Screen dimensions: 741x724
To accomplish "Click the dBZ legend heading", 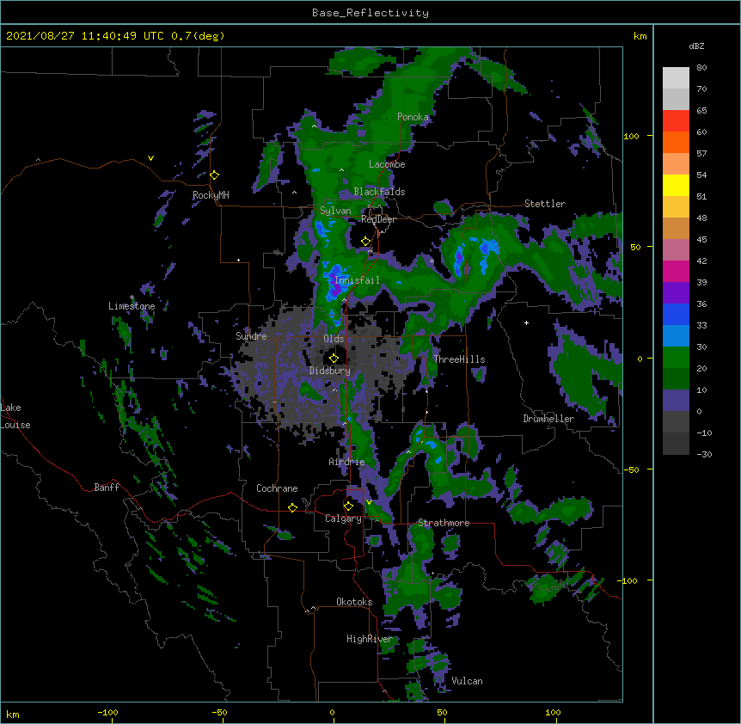I will pos(696,46).
